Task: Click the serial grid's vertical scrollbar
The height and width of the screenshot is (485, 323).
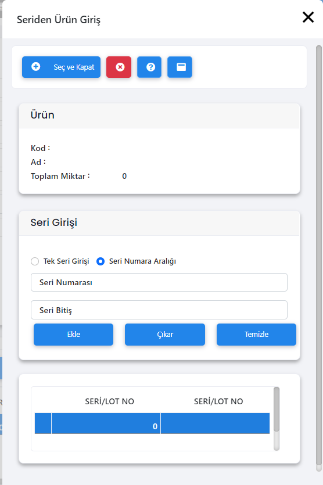Action: [x=277, y=419]
